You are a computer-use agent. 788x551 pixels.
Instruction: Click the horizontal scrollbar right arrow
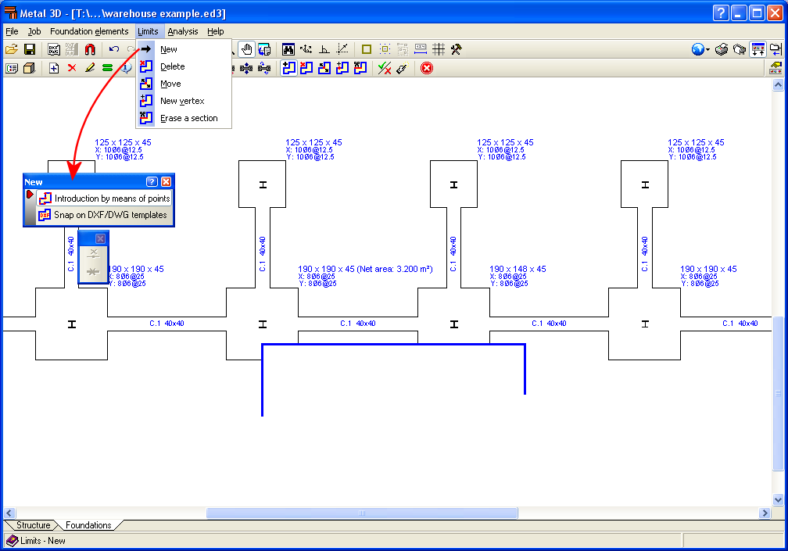tap(765, 513)
